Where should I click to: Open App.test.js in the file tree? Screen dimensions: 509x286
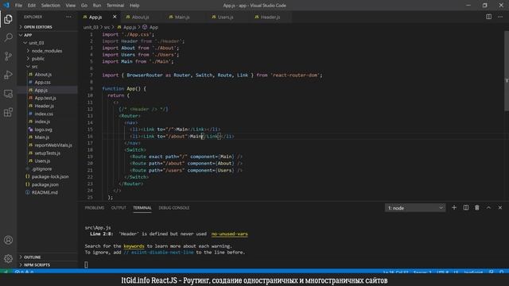45,98
